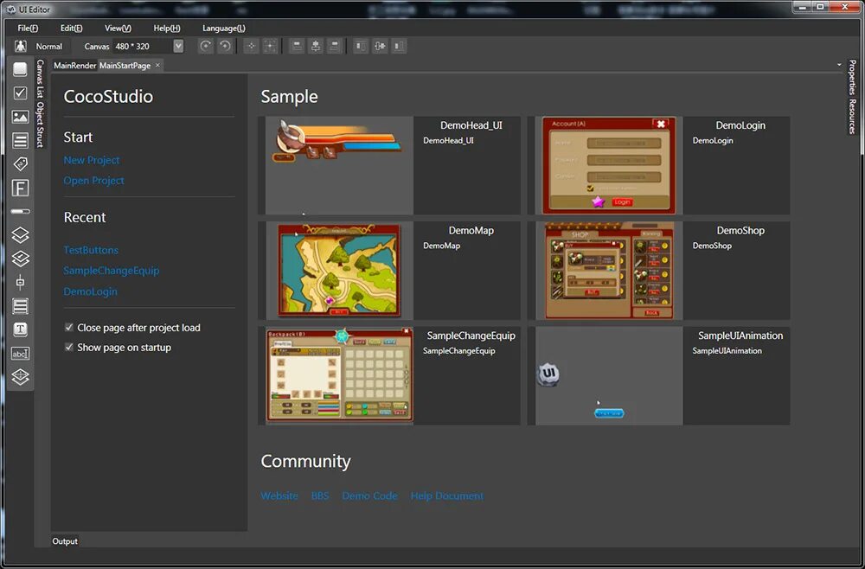Open the DemoMap sample thumbnail
The image size is (865, 569).
coord(339,270)
